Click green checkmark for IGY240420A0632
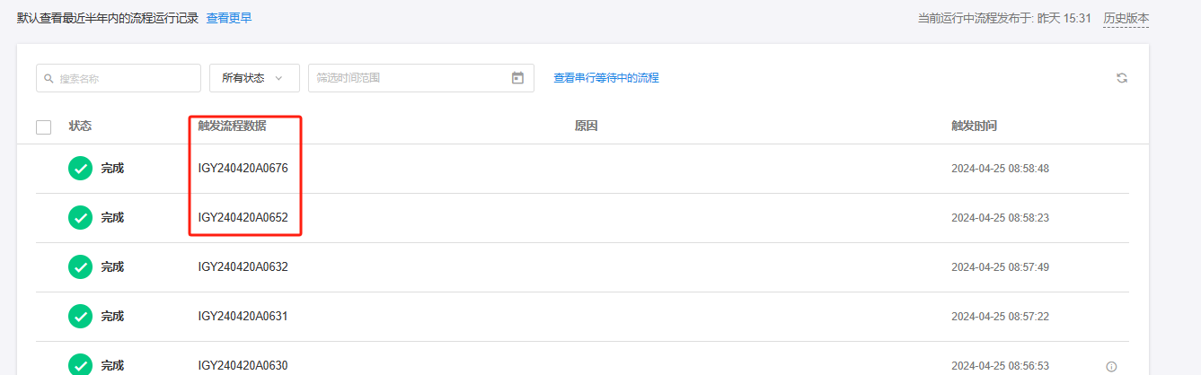Screen dimensions: 1201x375 tap(81, 266)
